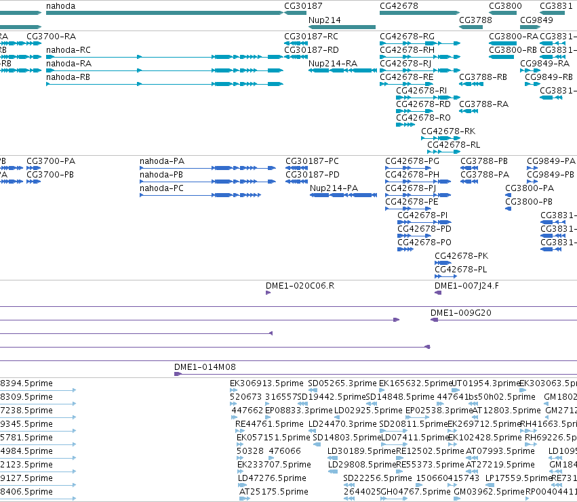Select the CG3700-PB protein label
The height and width of the screenshot is (502, 577).
tap(50, 175)
